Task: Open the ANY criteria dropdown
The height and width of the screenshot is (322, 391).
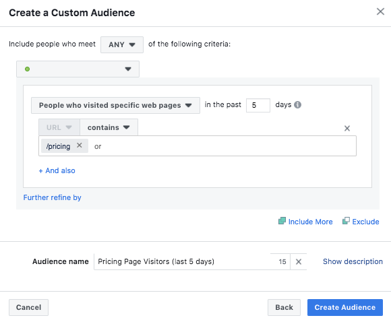Action: coord(122,44)
